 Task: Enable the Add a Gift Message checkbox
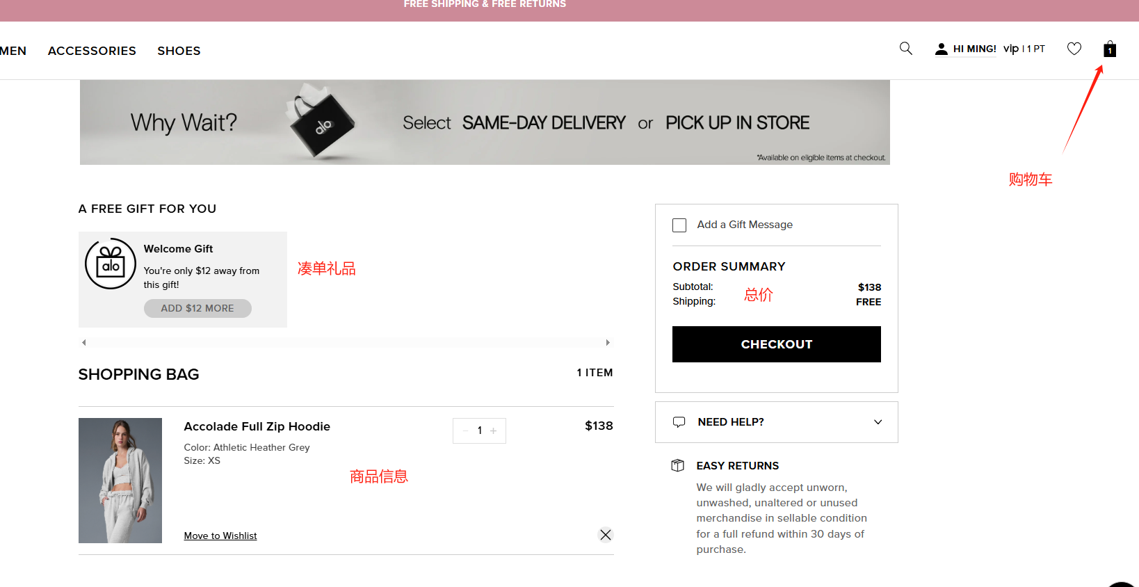679,225
